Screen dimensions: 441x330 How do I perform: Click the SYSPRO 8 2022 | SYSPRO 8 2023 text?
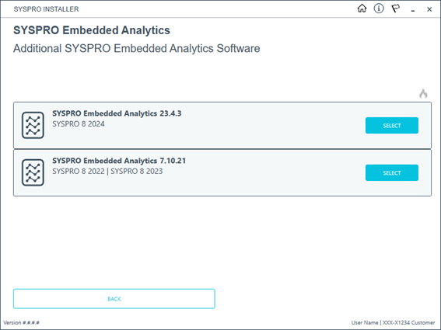coord(107,172)
